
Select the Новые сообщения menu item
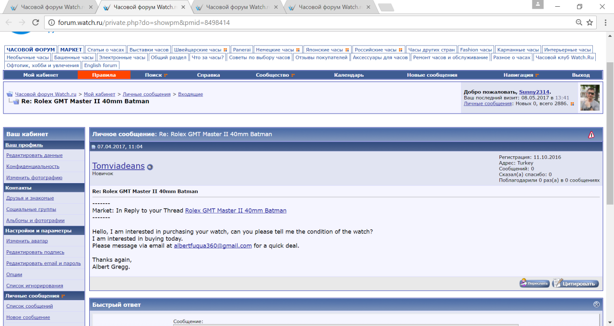click(432, 75)
